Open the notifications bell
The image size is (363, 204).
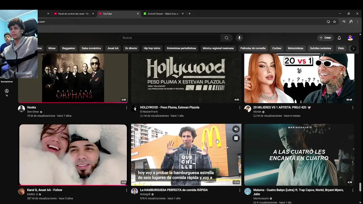[x=339, y=38]
